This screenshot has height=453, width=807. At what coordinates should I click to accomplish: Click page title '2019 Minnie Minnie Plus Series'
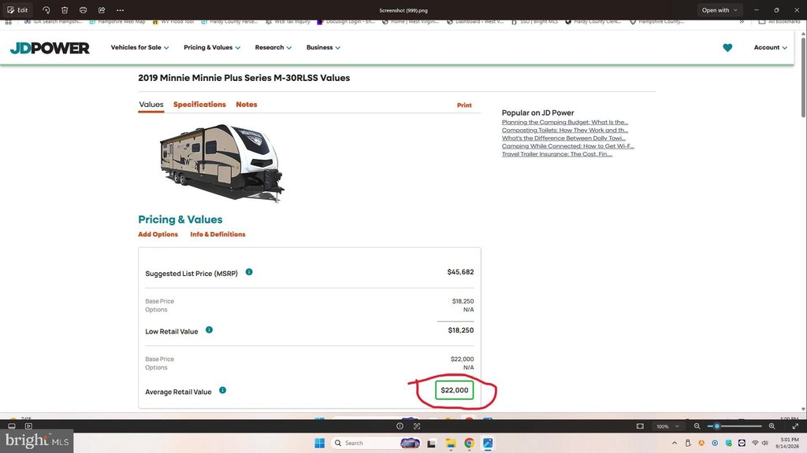(244, 78)
